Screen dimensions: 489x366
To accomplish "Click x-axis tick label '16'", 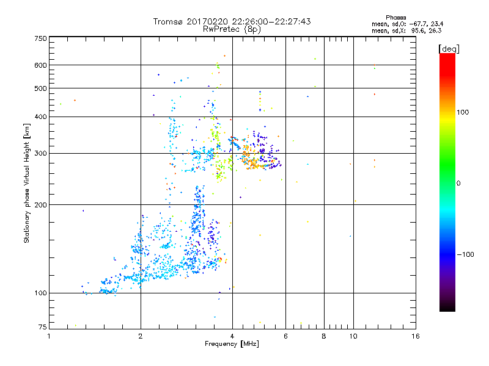I will (416, 336).
